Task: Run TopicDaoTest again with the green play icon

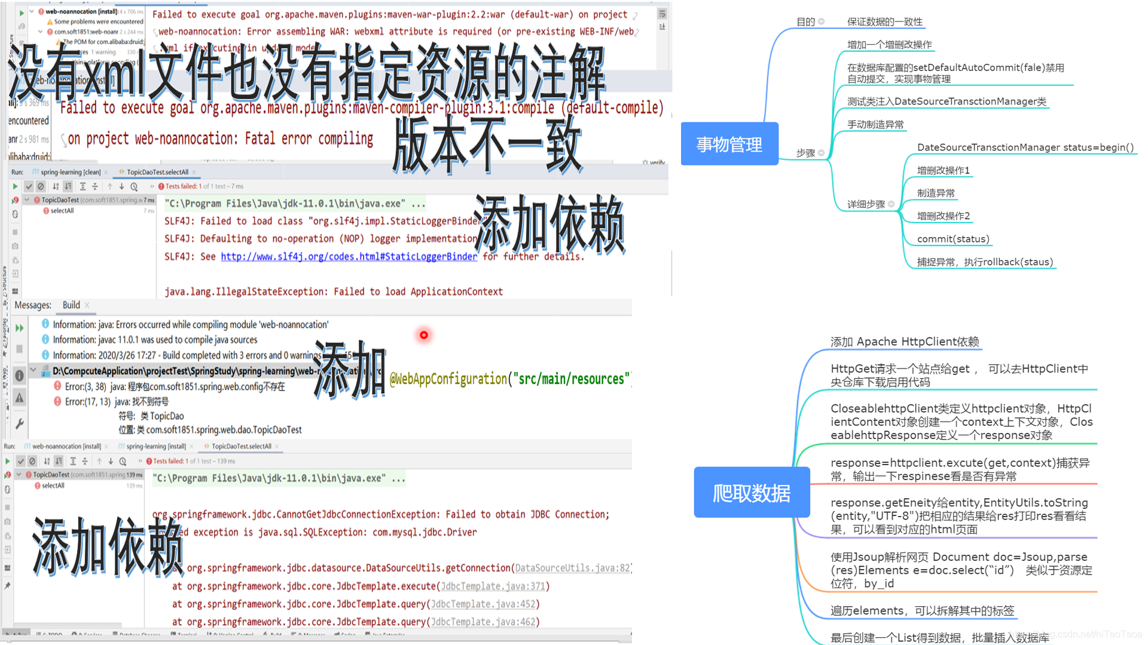Action: 15,186
